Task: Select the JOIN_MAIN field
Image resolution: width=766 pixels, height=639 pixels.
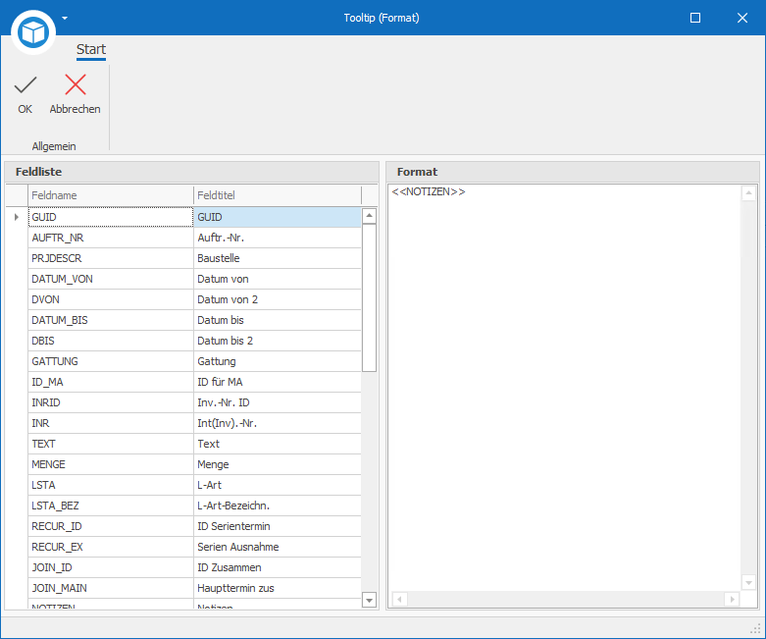Action: click(111, 588)
